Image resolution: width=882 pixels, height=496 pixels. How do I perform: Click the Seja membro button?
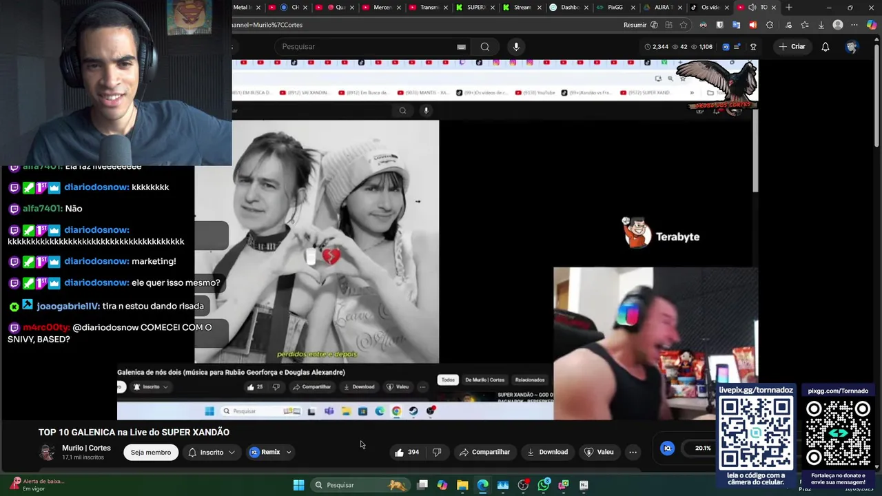coord(151,453)
